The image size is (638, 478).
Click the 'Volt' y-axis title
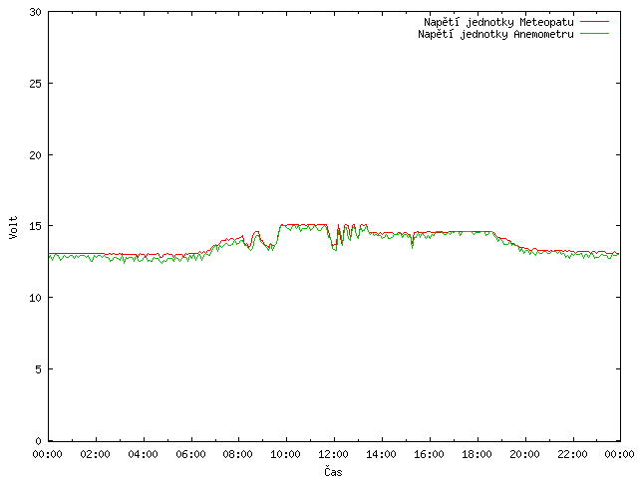pos(13,227)
